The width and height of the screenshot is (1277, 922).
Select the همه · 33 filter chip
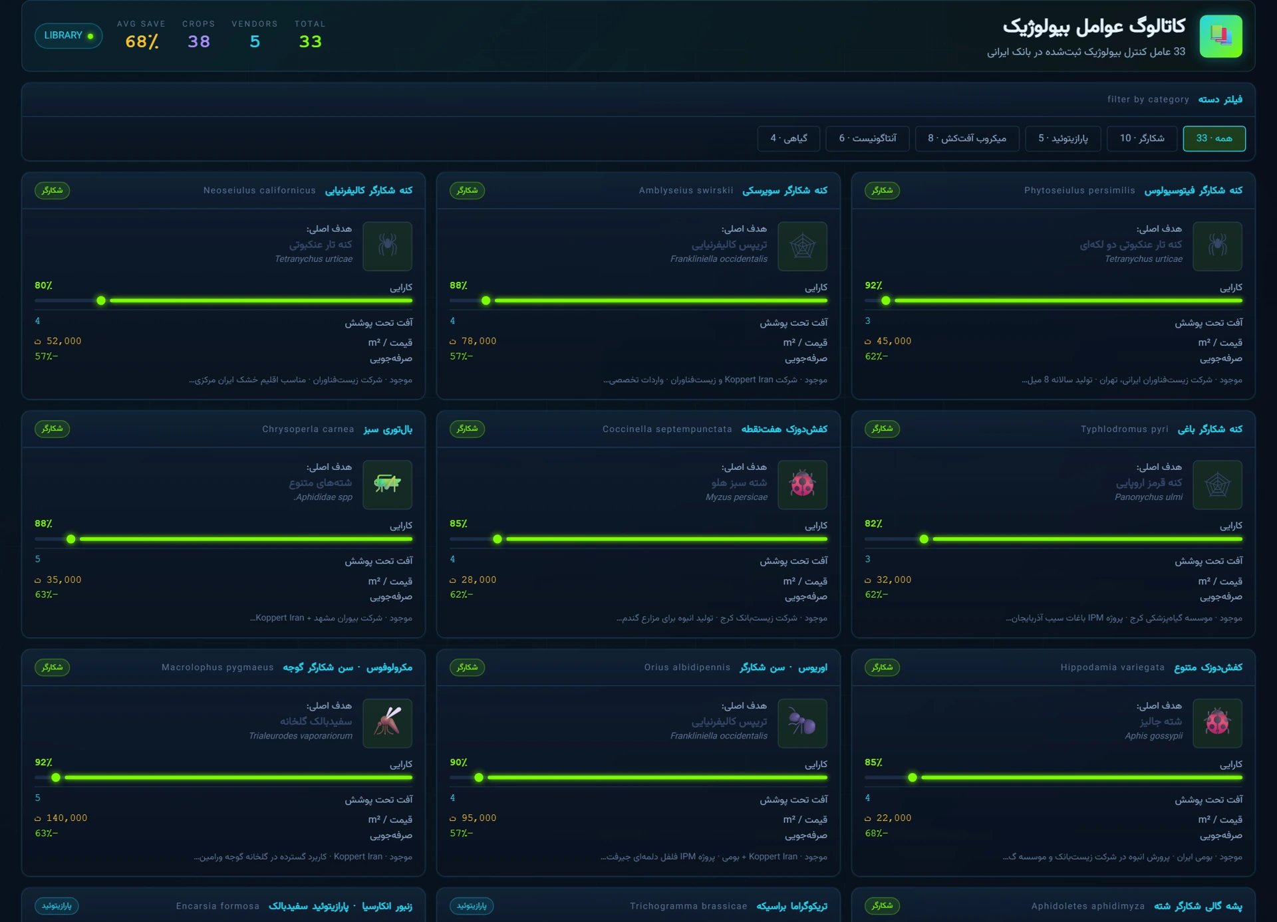click(1214, 138)
